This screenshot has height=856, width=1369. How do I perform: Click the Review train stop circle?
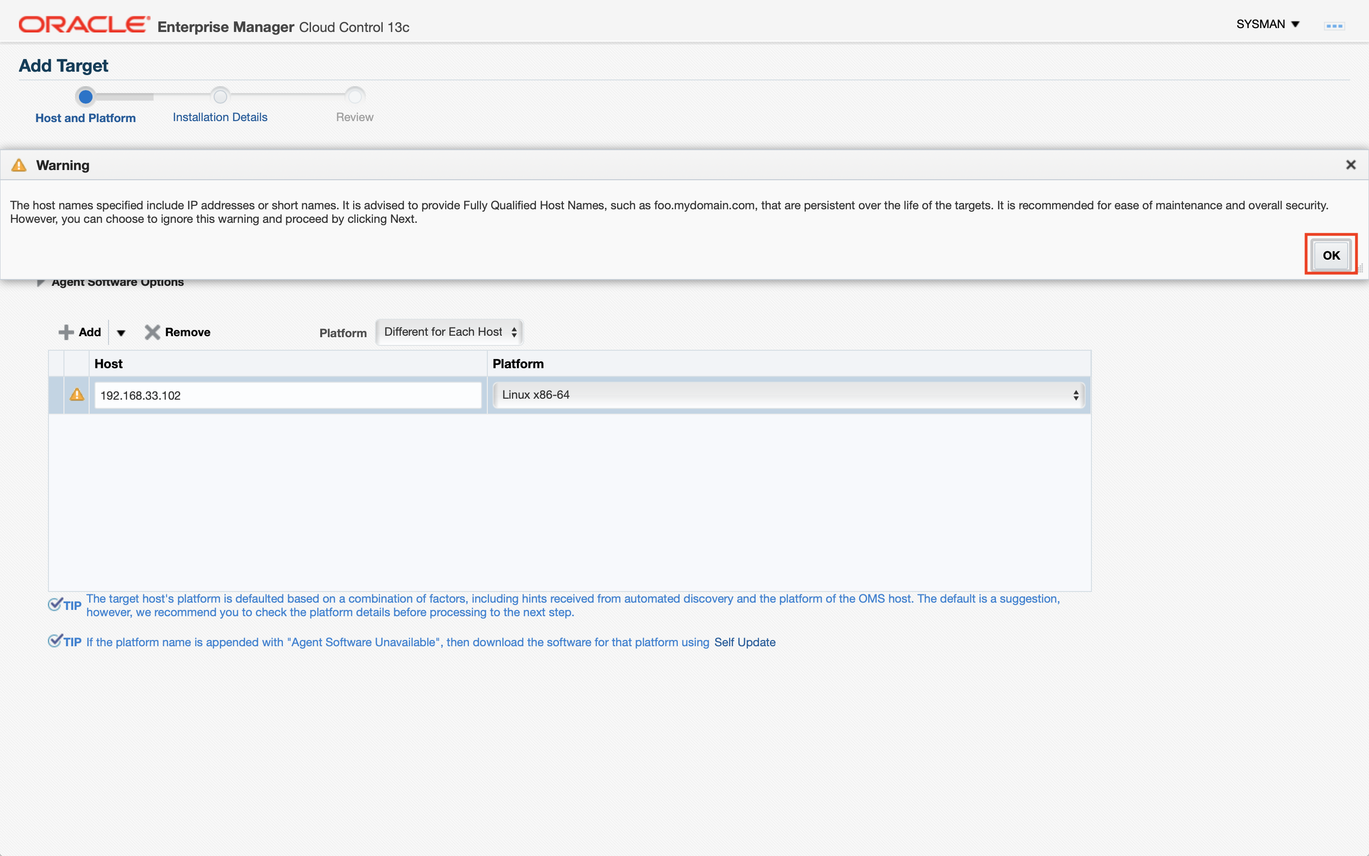[x=355, y=97]
